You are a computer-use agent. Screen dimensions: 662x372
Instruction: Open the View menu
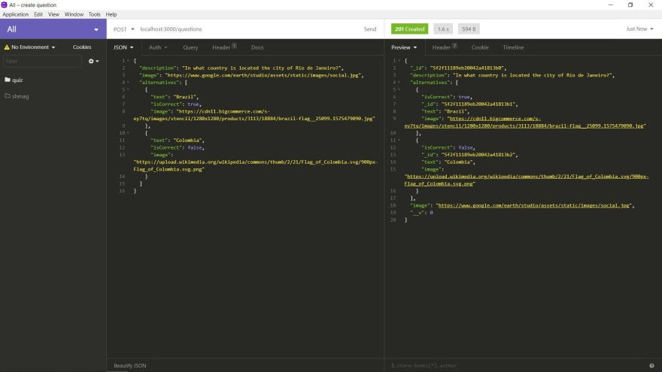coord(53,14)
